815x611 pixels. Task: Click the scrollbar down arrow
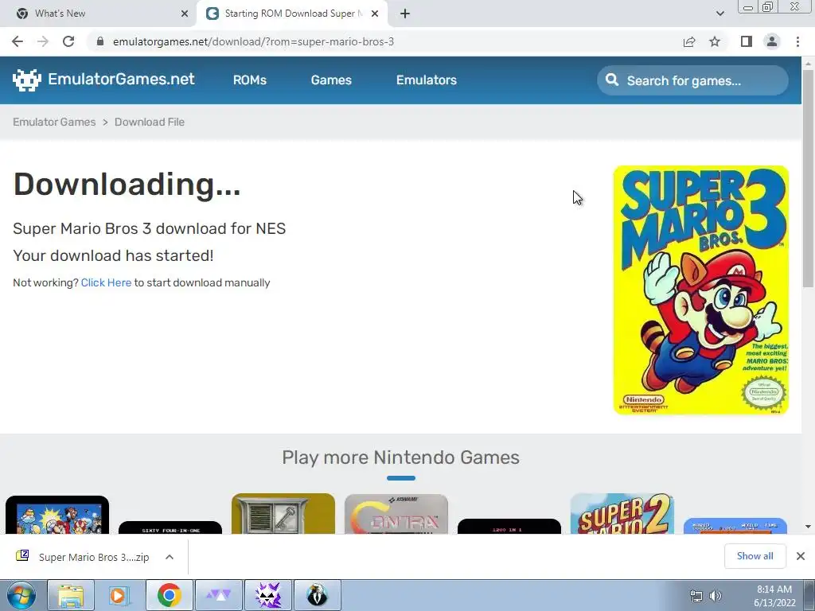pyautogui.click(x=808, y=527)
